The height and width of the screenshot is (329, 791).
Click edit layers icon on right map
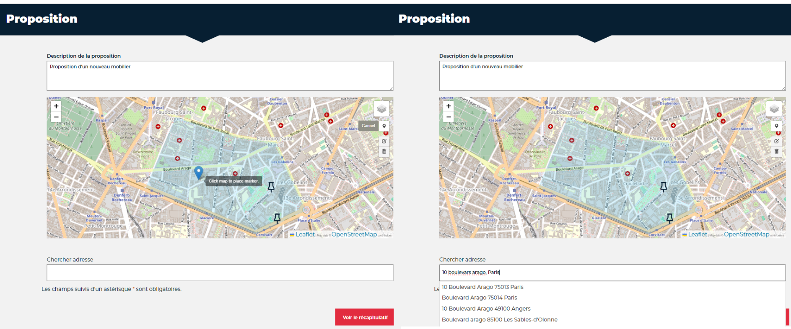click(776, 141)
